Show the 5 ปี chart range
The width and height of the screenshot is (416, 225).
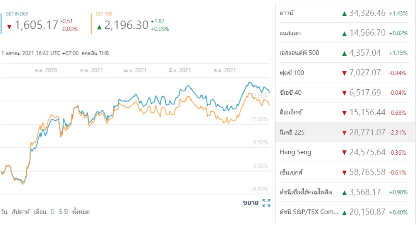[63, 212]
